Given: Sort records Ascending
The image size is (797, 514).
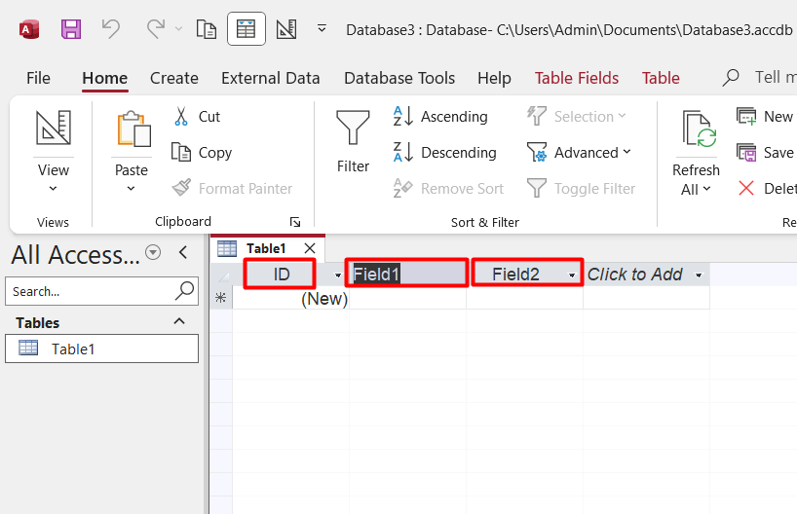Looking at the screenshot, I should tap(440, 116).
